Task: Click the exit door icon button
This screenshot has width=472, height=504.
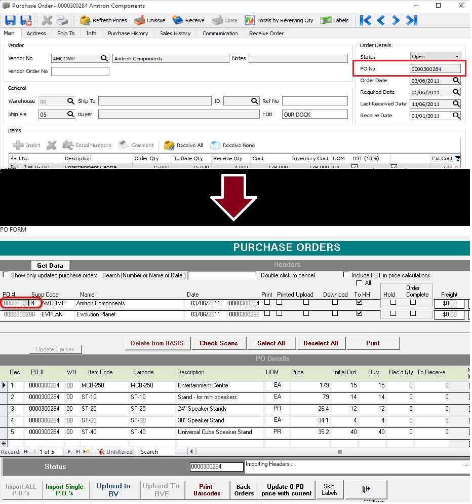Action: (x=366, y=489)
